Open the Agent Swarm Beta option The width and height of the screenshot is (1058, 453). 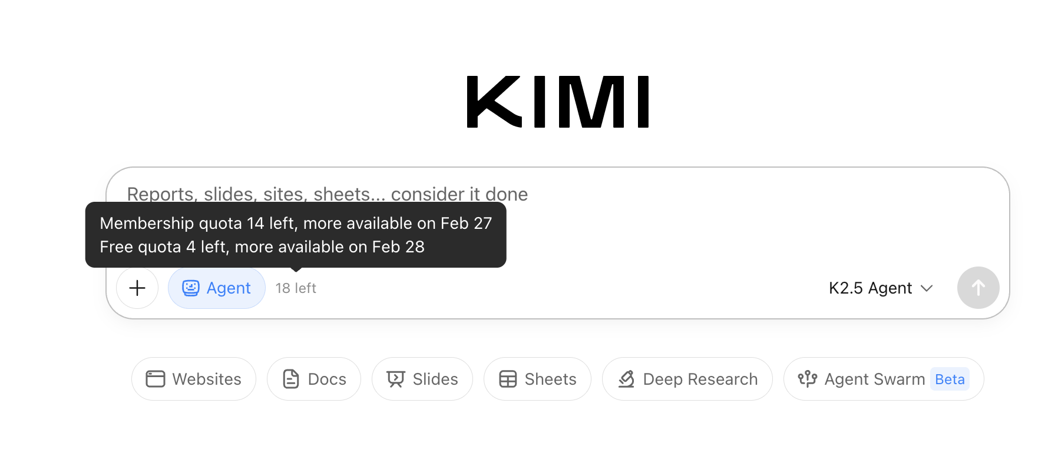[x=884, y=379]
